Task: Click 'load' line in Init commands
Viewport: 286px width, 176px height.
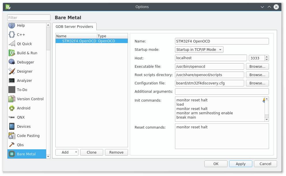Action: [180, 104]
